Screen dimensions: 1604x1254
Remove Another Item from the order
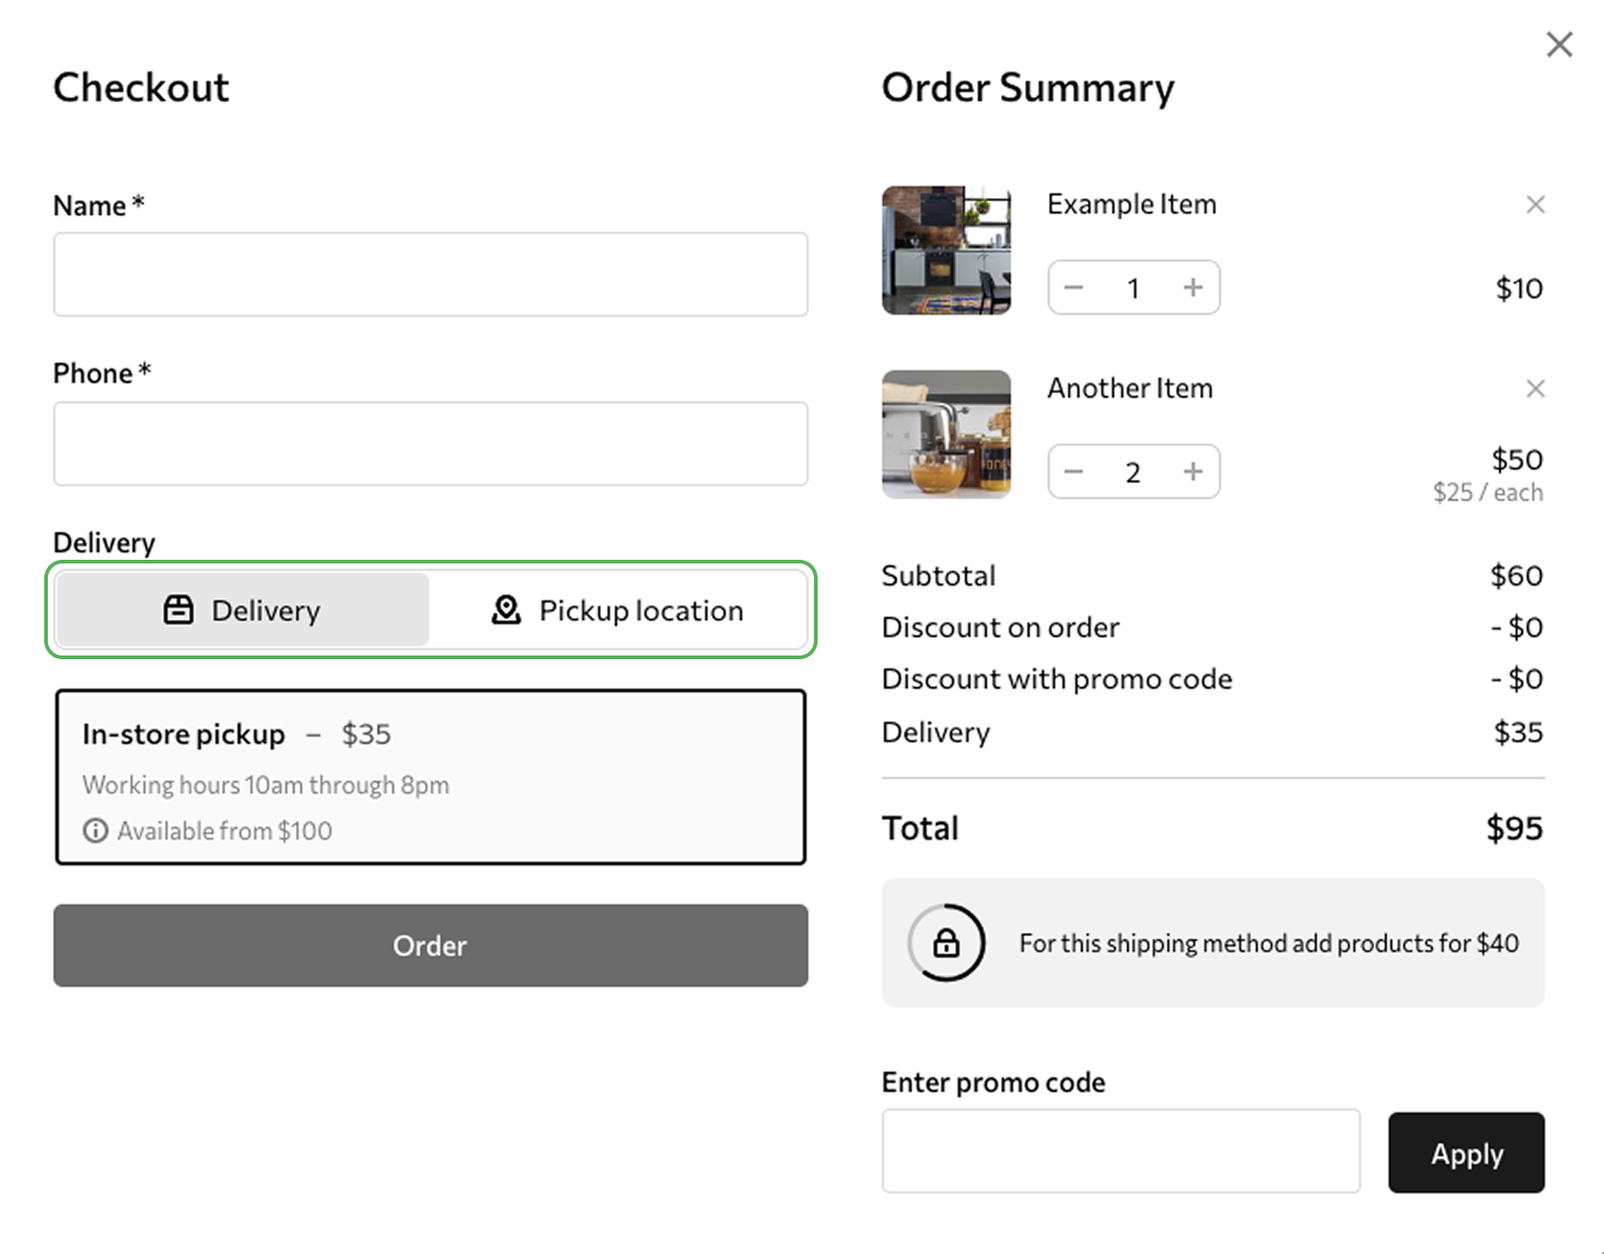tap(1535, 389)
